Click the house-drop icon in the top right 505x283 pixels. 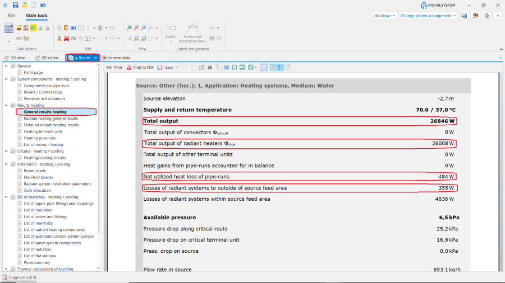486,16
